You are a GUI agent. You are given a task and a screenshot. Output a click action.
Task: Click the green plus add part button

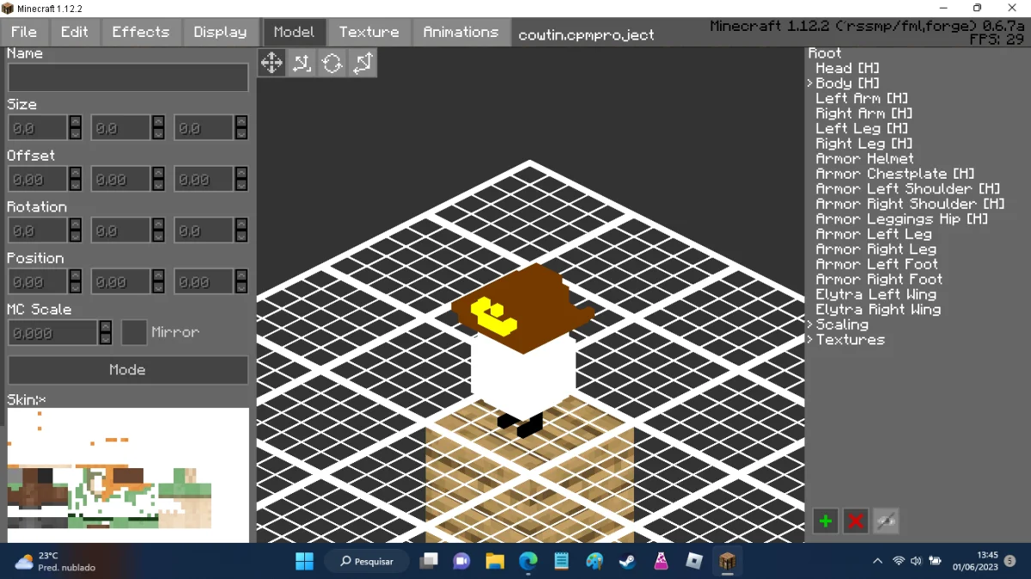tap(826, 521)
